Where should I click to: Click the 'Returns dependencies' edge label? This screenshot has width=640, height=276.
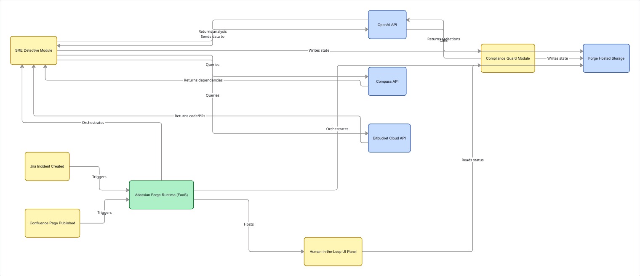(x=203, y=80)
